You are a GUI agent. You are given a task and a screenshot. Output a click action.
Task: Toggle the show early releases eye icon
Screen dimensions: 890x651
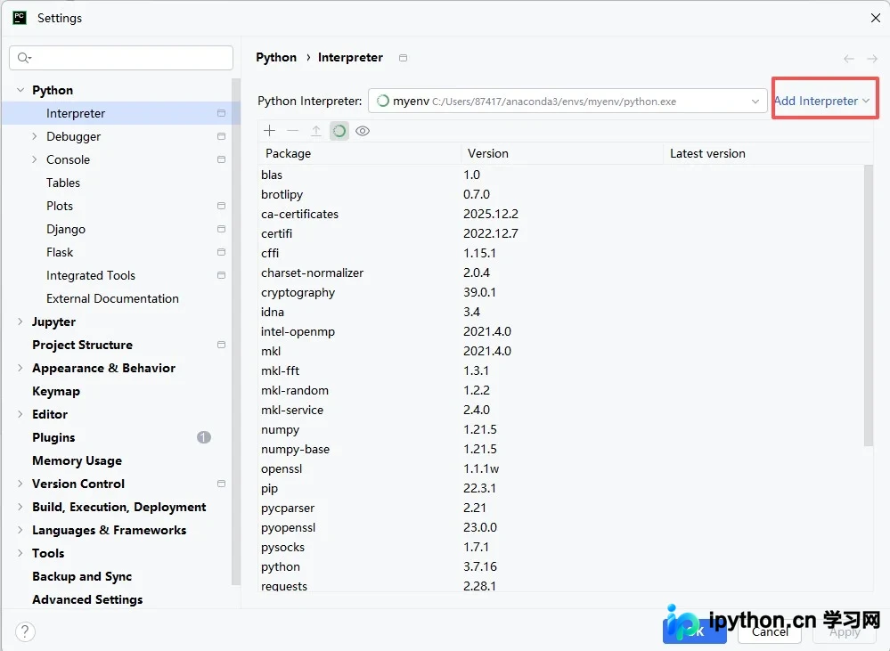(363, 131)
